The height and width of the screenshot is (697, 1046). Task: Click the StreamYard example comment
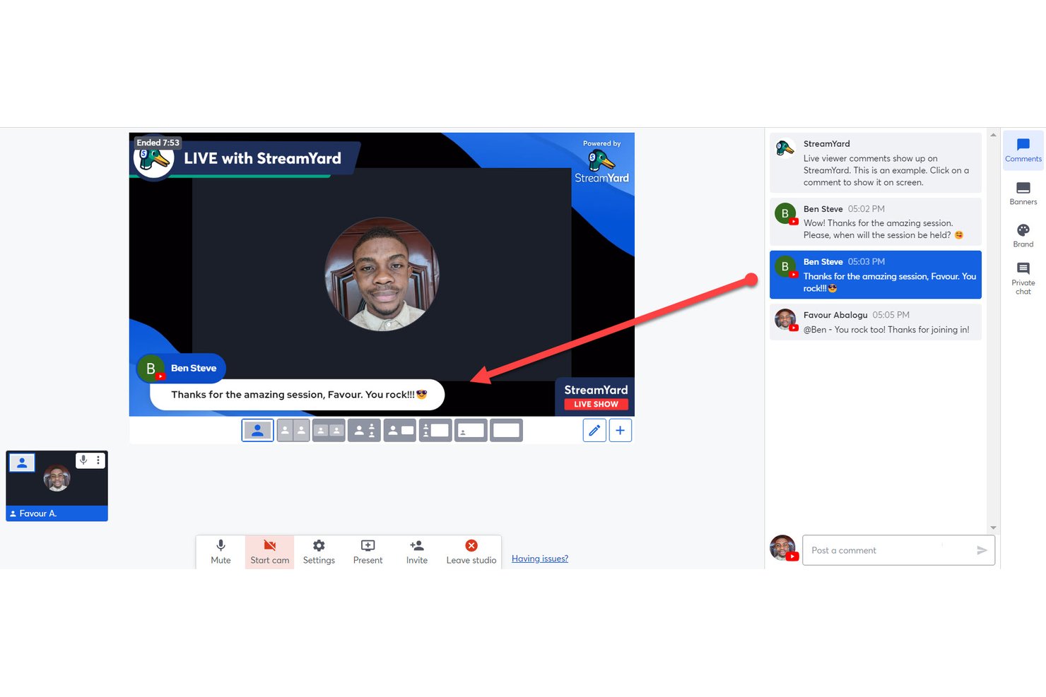pos(875,162)
